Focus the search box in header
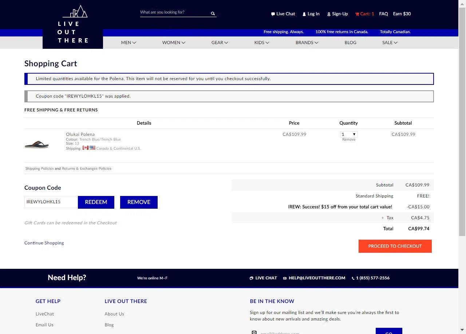Image resolution: width=466 pixels, height=334 pixels. [175, 12]
